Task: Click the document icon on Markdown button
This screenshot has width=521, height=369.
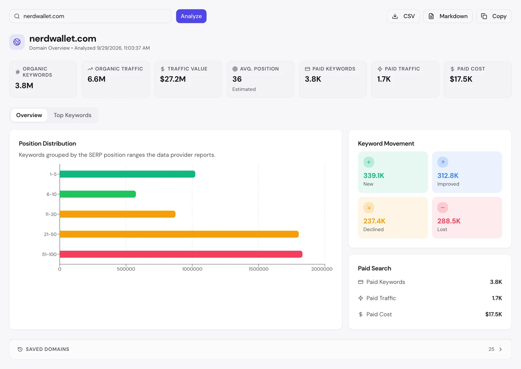Action: tap(431, 16)
